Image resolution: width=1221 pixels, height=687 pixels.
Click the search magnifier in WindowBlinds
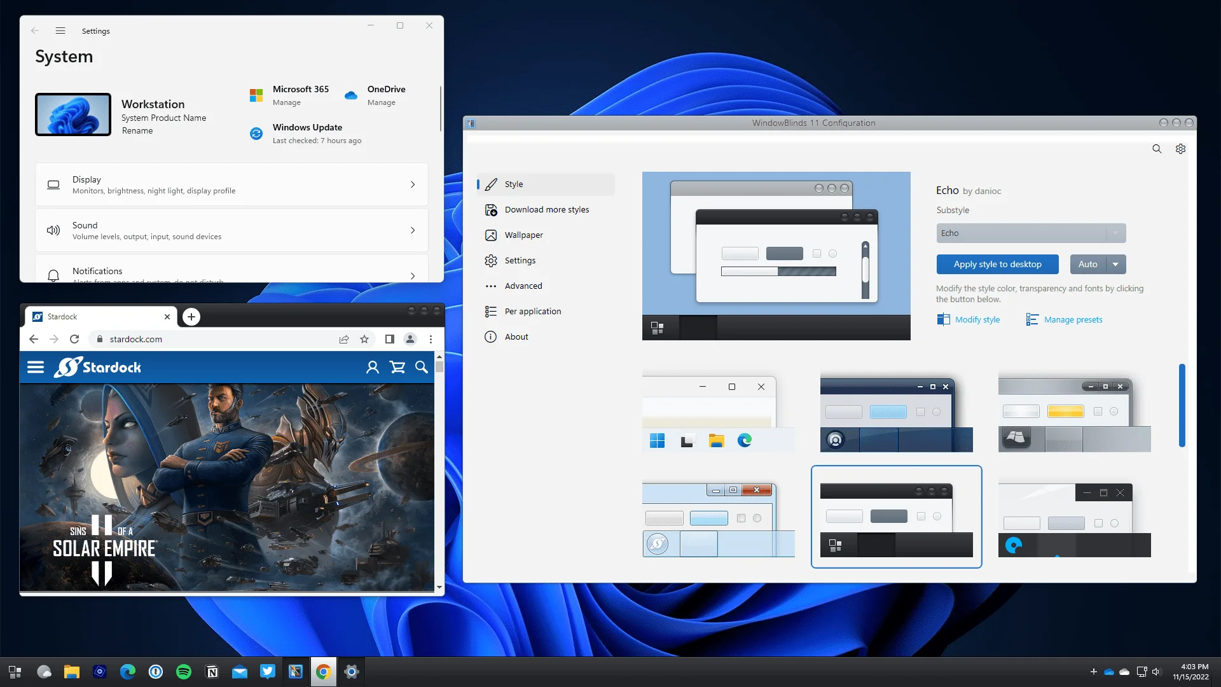1157,149
